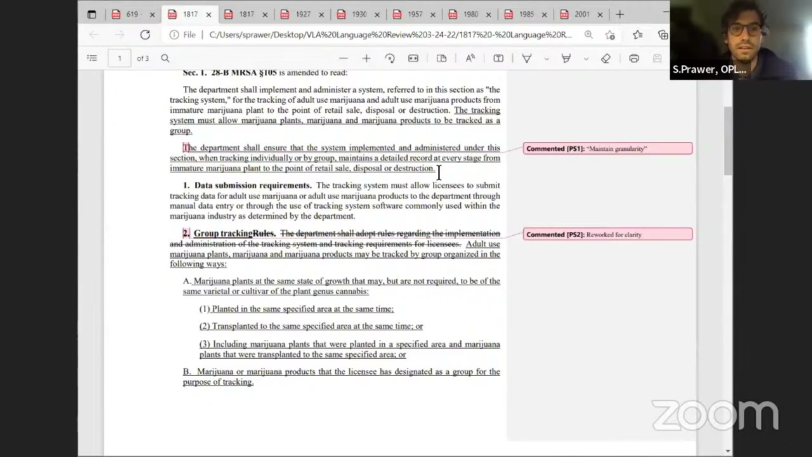The width and height of the screenshot is (812, 457).
Task: Select the Erase tool
Action: click(x=606, y=58)
